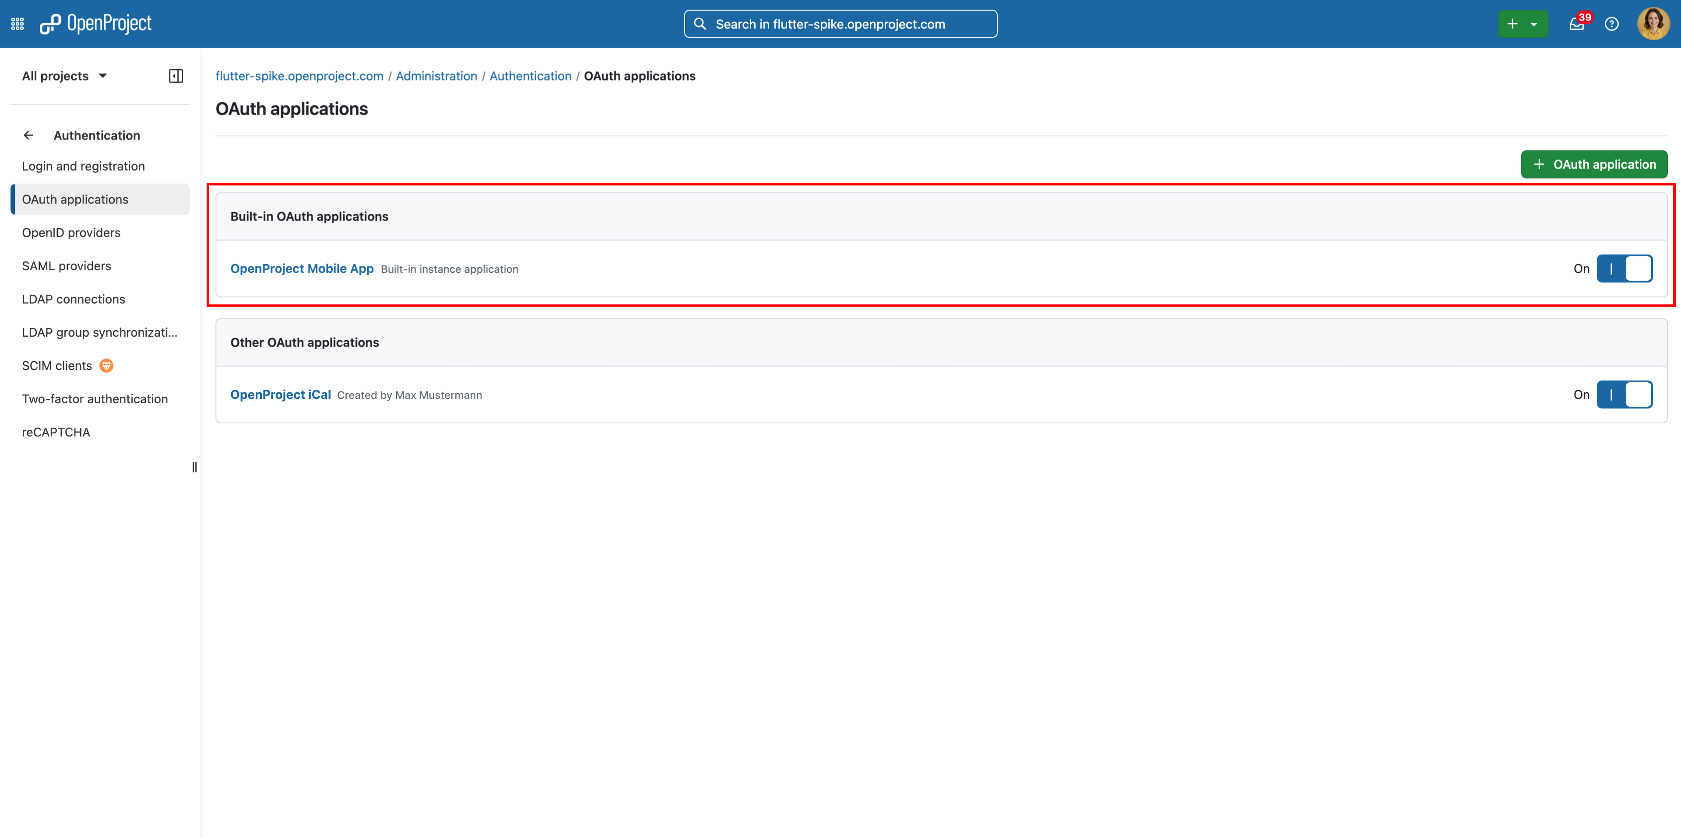
Task: Navigate to Administration via breadcrumb
Action: pyautogui.click(x=436, y=76)
